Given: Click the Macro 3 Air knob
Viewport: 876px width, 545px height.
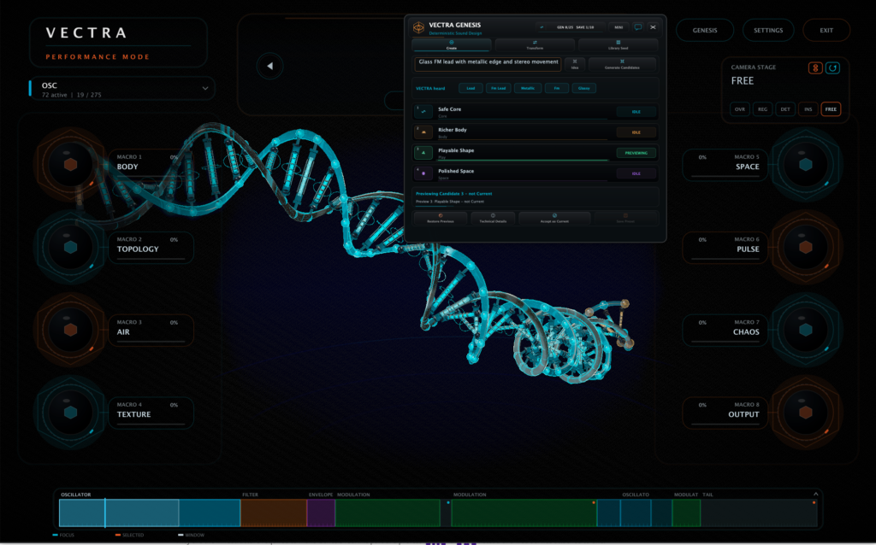Looking at the screenshot, I should pos(70,329).
